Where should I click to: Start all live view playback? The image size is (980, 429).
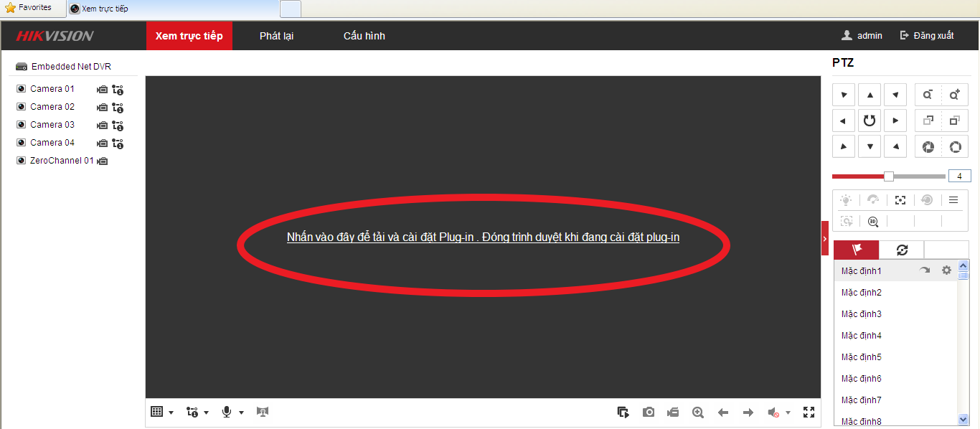[x=623, y=412]
